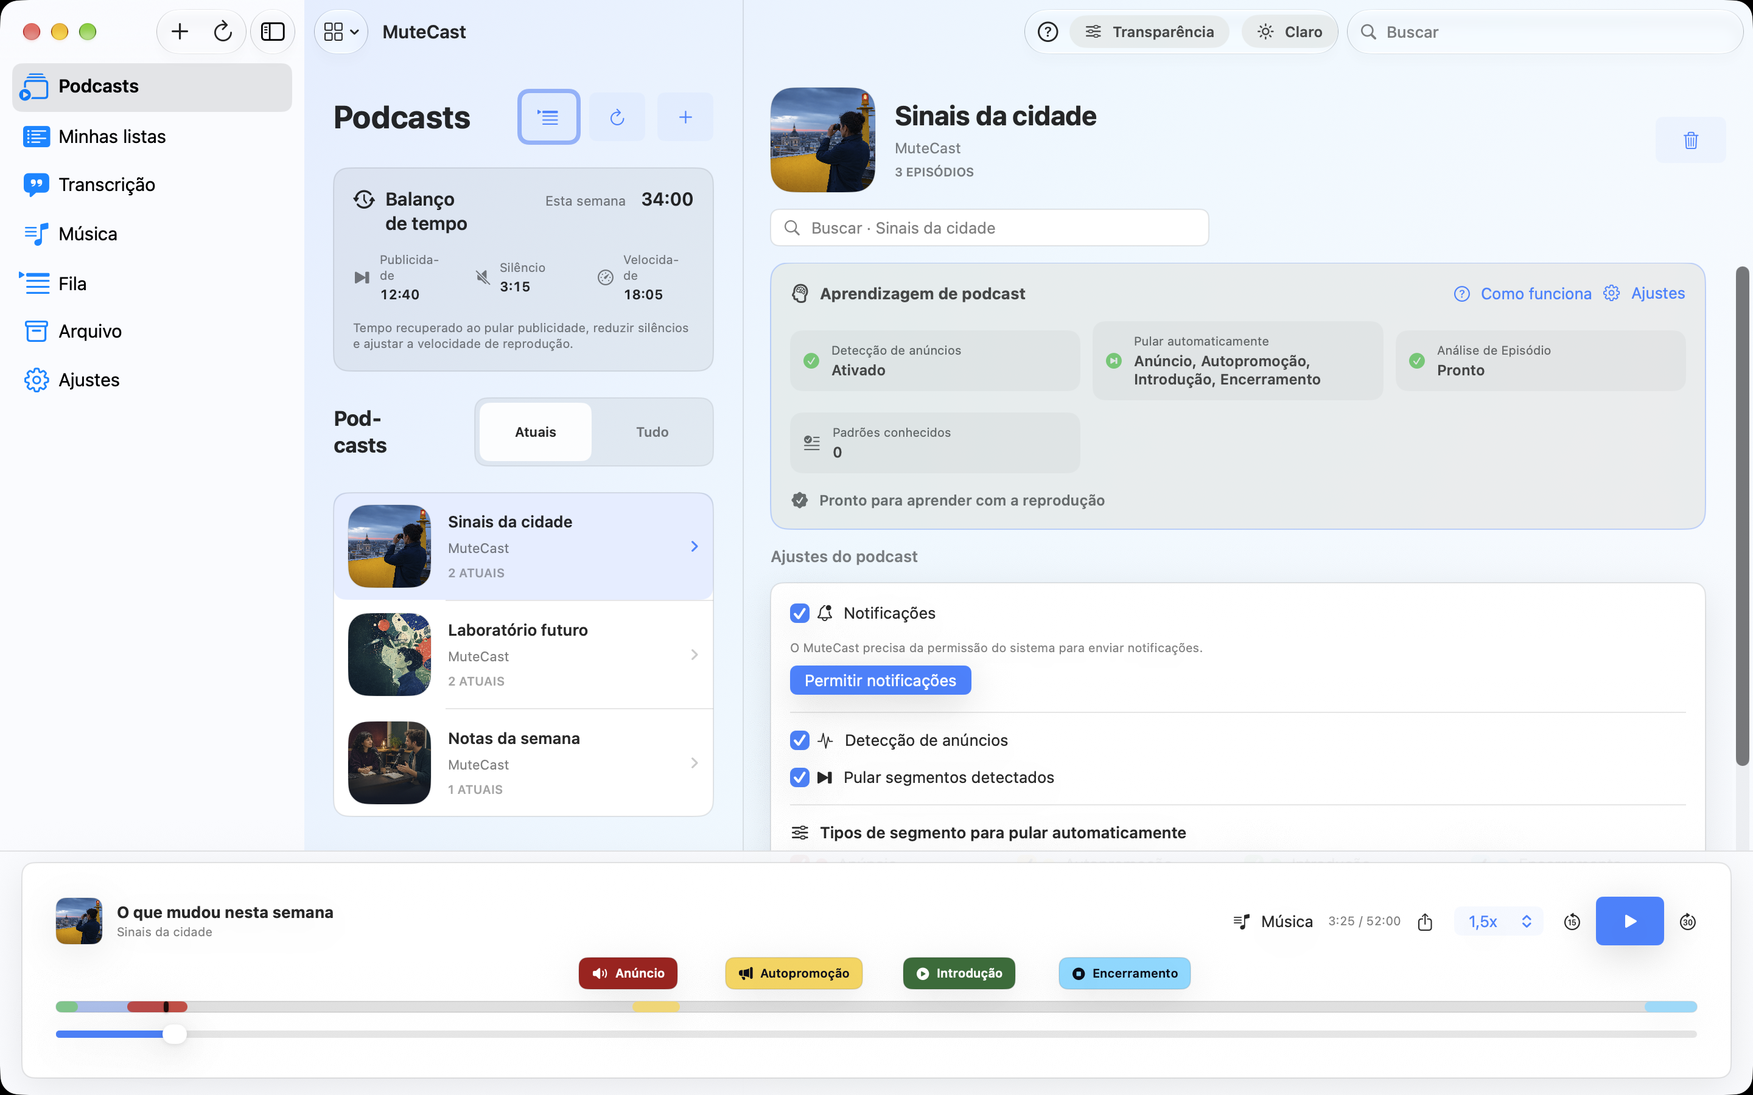Open Ajustes link in Aprendizagem de podcast

pyautogui.click(x=1644, y=293)
